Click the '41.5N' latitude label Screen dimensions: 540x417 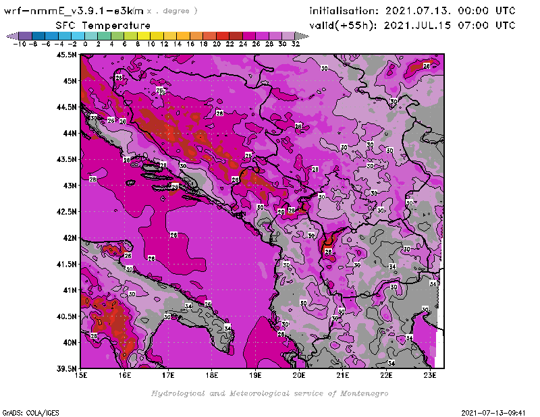coord(66,264)
